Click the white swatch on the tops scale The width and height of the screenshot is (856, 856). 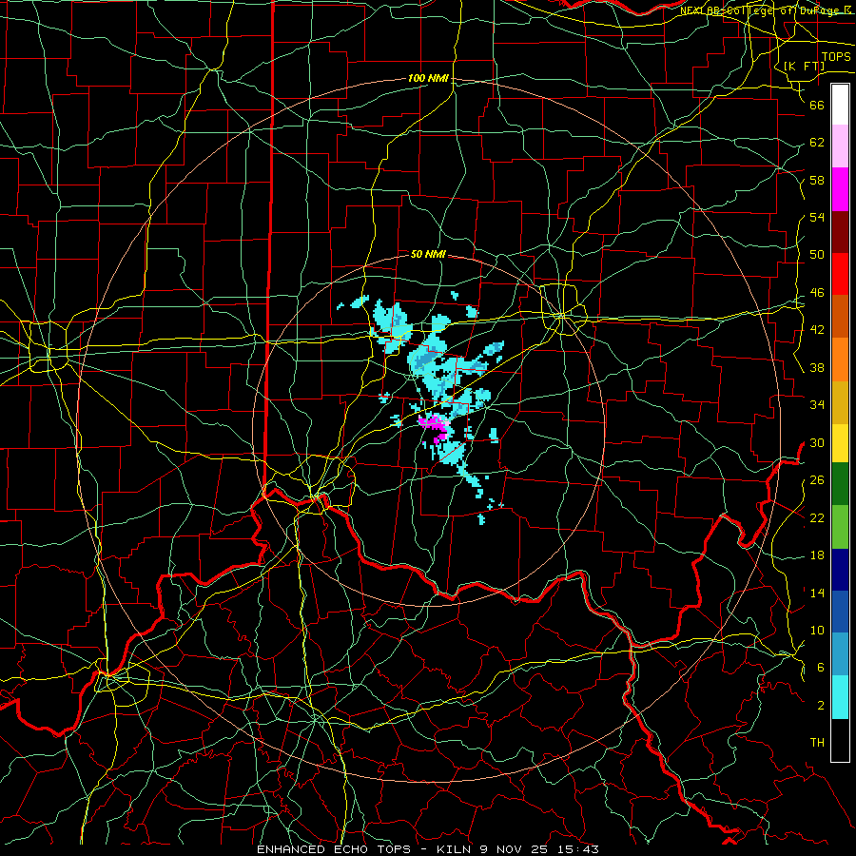840,105
